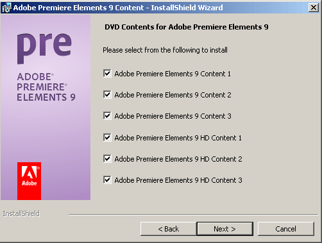This screenshot has height=243, width=322.
Task: Proceed with the 'Next >' button
Action: pos(225,229)
